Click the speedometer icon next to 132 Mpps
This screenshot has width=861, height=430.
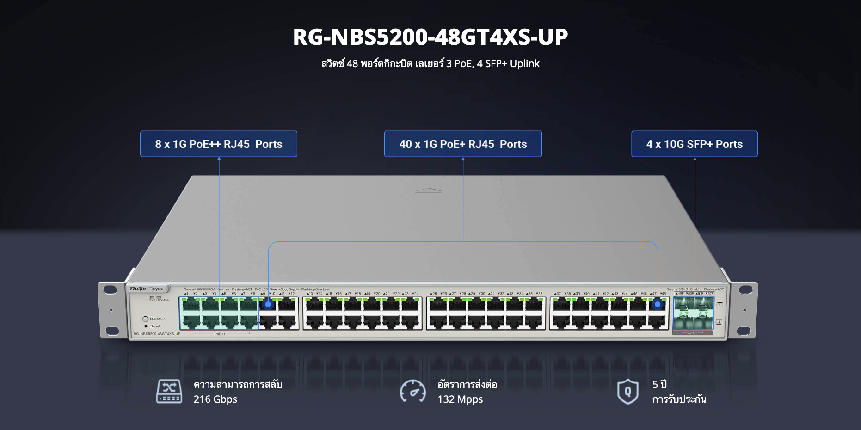click(412, 391)
